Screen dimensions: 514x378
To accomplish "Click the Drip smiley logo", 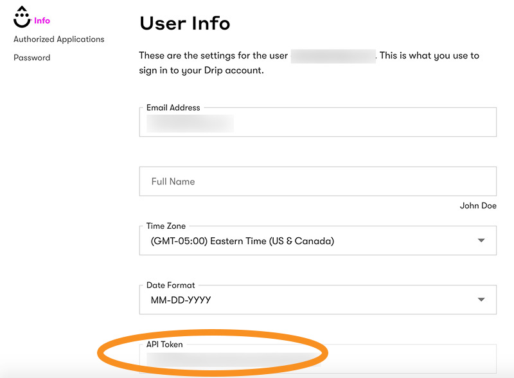I will pos(22,16).
